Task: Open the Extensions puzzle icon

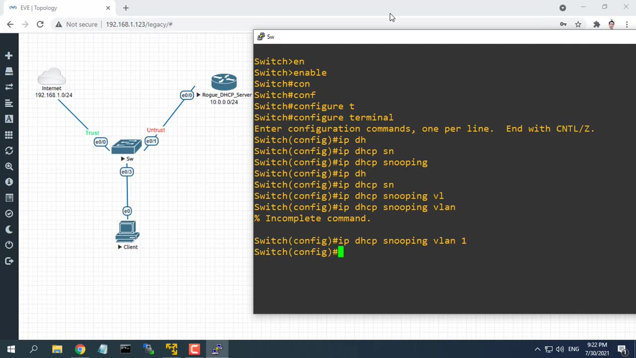Action: click(x=597, y=24)
